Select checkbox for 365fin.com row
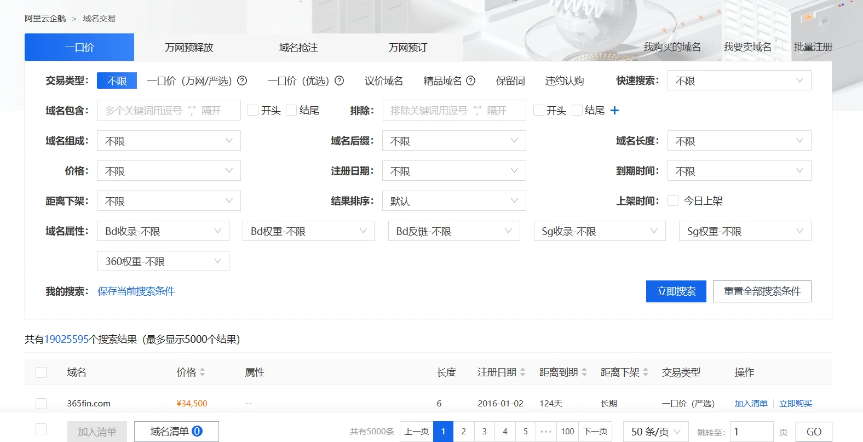 [x=41, y=403]
